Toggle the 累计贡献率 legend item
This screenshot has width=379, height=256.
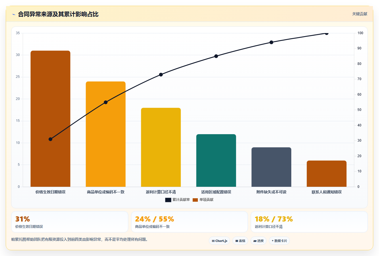[177, 200]
